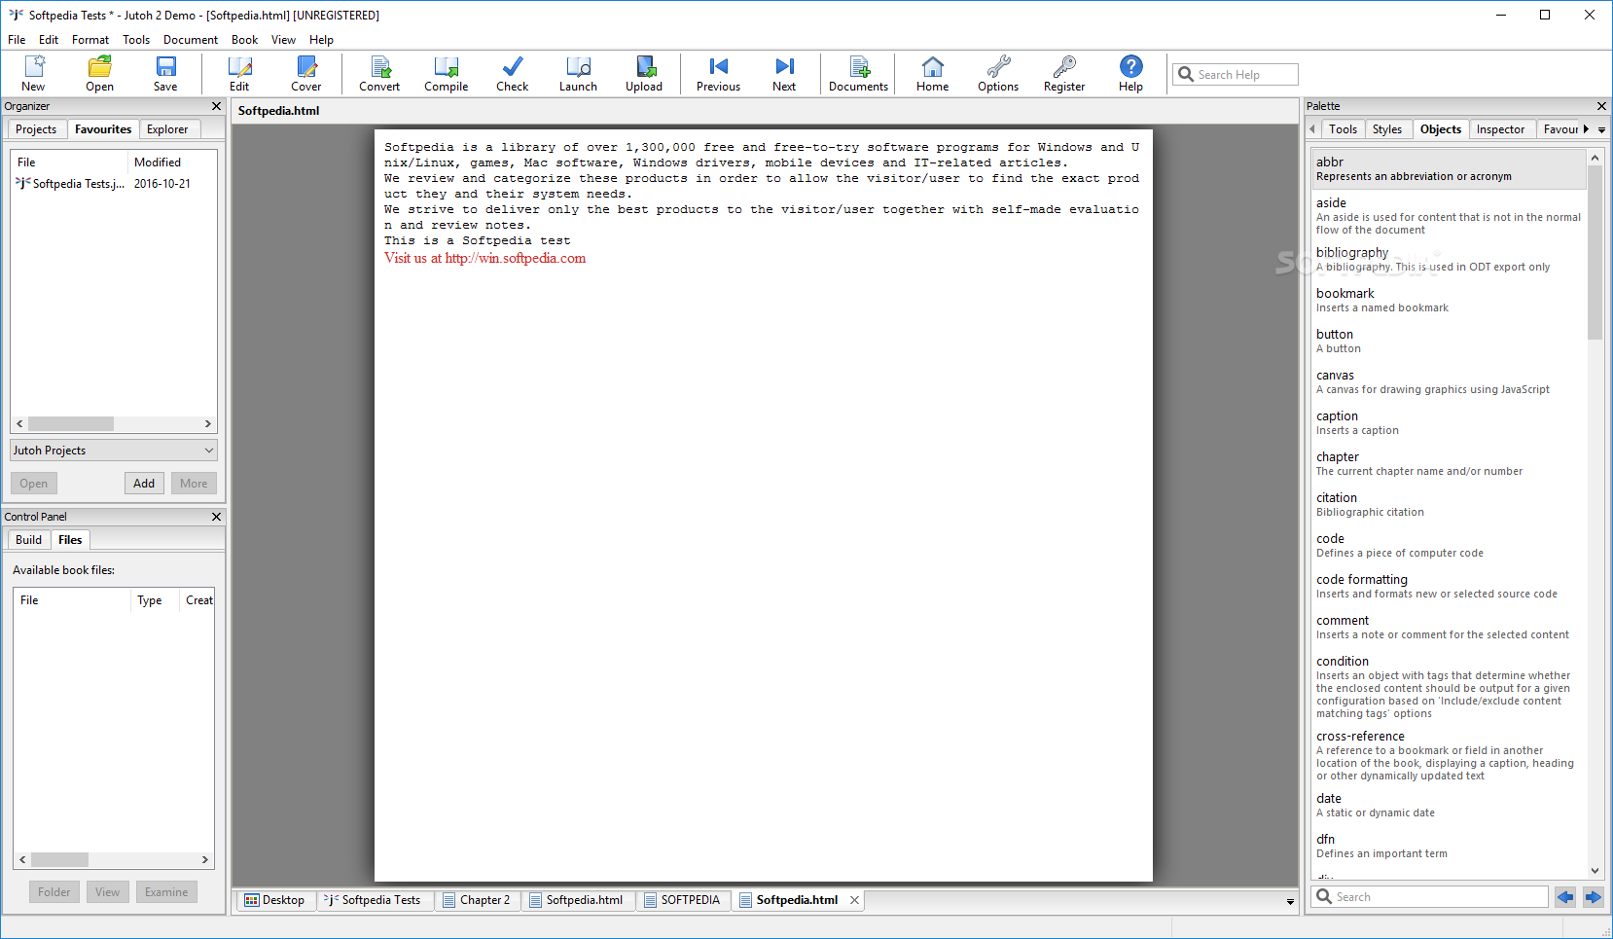
Task: Click the Upload toolbar icon
Action: click(644, 74)
